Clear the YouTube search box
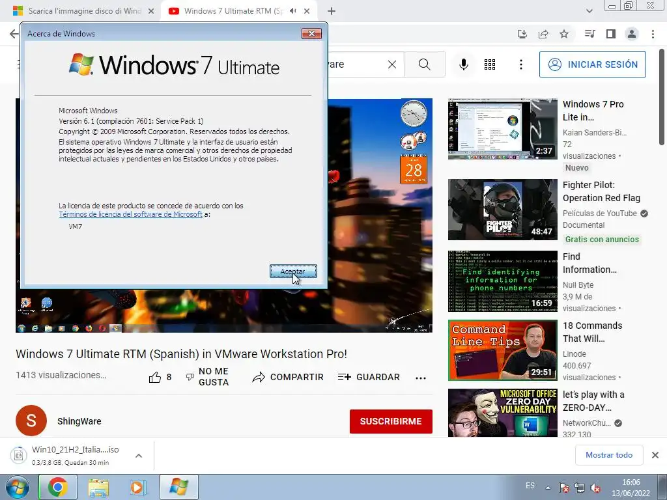The height and width of the screenshot is (500, 667). 391,64
